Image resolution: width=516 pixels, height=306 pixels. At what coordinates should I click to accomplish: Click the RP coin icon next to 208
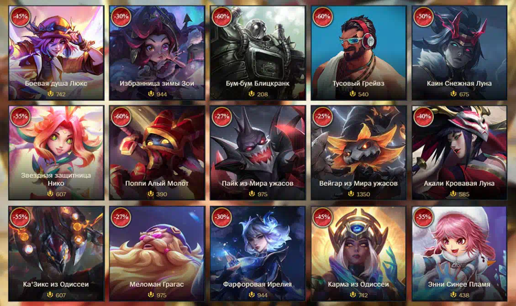(x=252, y=94)
